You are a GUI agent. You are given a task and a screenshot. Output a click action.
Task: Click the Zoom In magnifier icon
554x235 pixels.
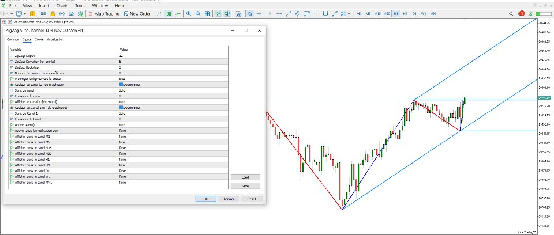(x=189, y=14)
